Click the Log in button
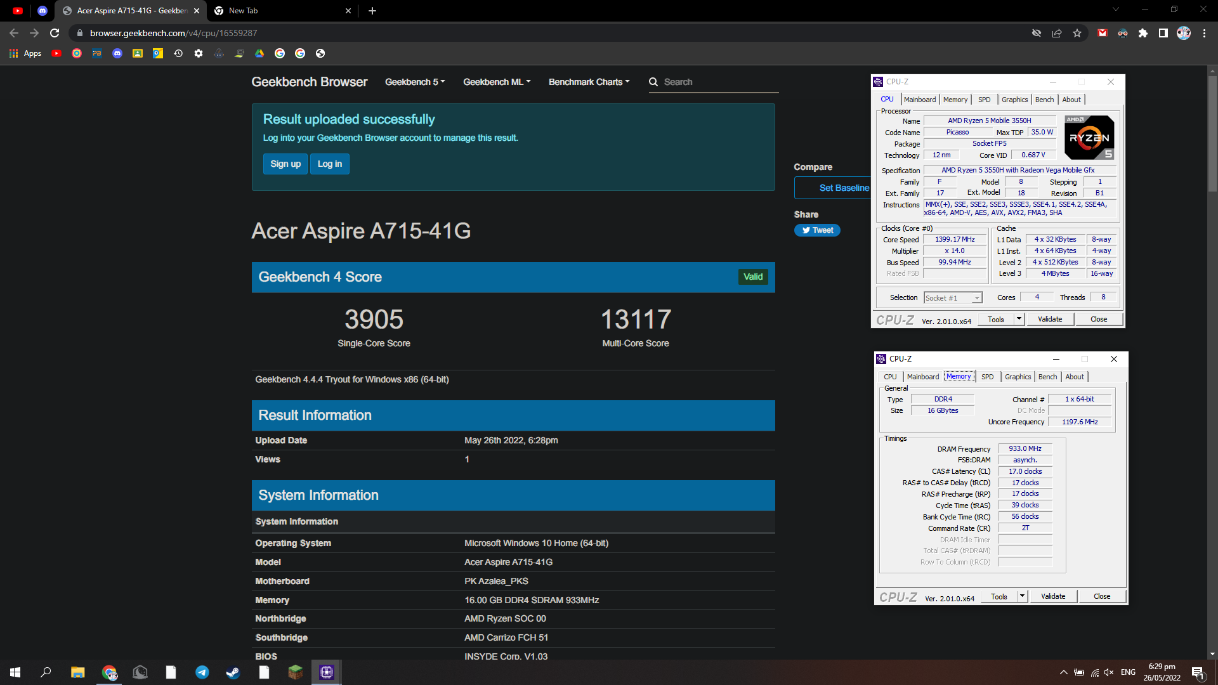Viewport: 1218px width, 685px height. (330, 164)
